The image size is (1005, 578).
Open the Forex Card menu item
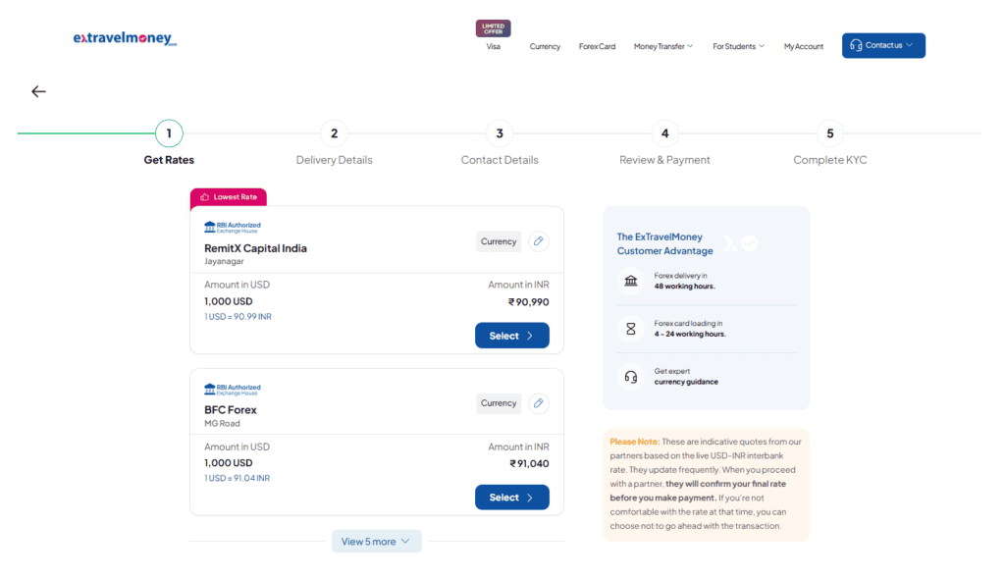click(597, 45)
